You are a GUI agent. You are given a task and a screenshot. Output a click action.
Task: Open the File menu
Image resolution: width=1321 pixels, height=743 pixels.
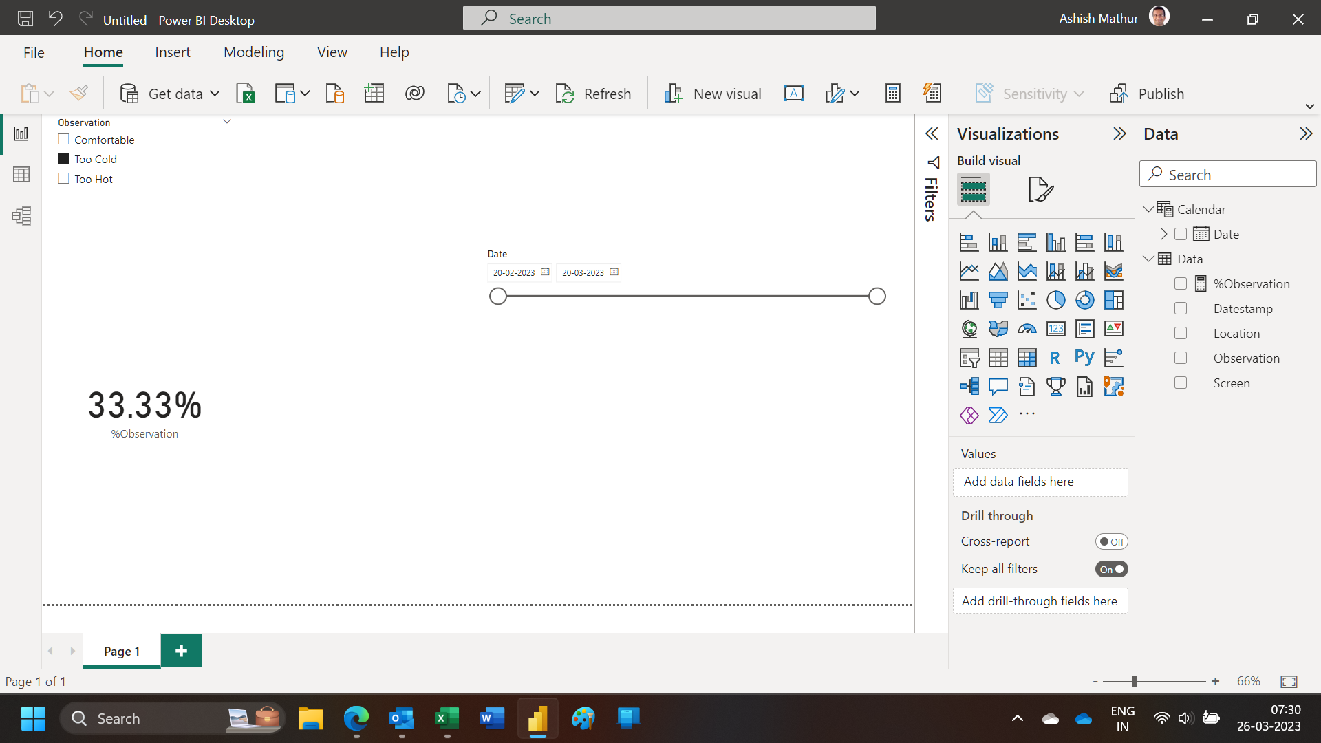pyautogui.click(x=34, y=52)
